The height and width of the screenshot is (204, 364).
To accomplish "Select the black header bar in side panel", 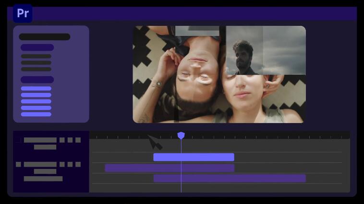I will [x=44, y=37].
